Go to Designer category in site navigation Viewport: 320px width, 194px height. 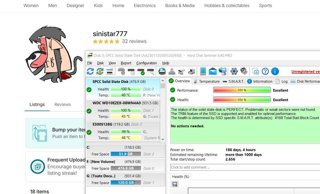click(x=76, y=6)
